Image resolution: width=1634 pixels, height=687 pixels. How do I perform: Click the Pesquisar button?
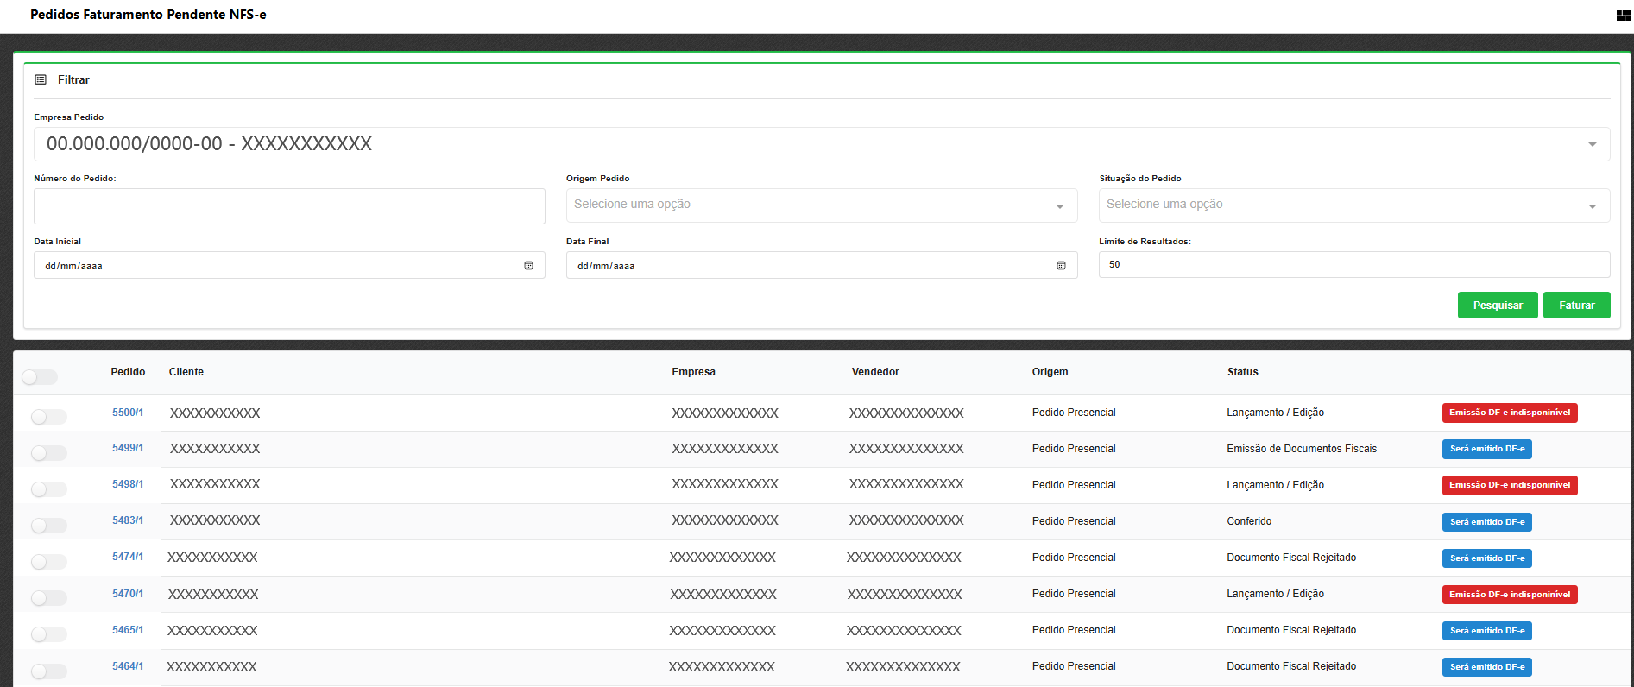coord(1497,306)
